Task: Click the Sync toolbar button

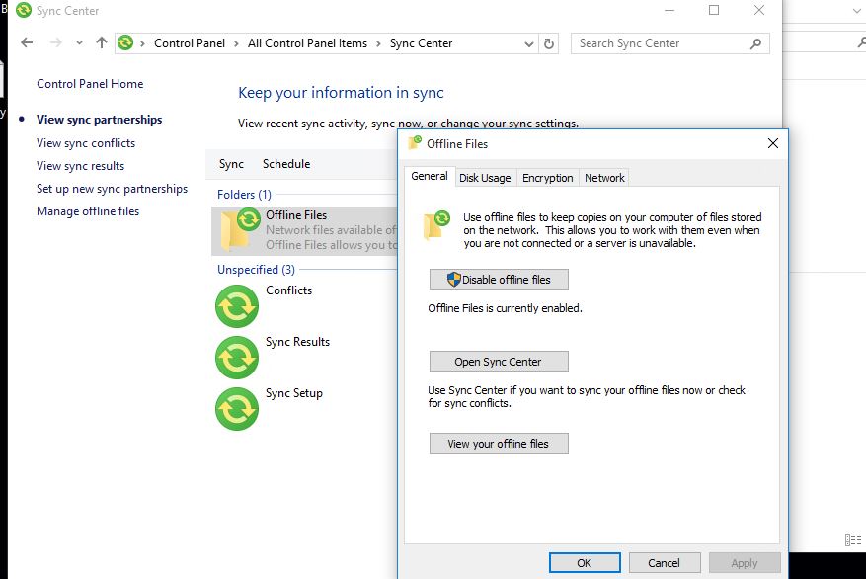Action: [x=231, y=164]
